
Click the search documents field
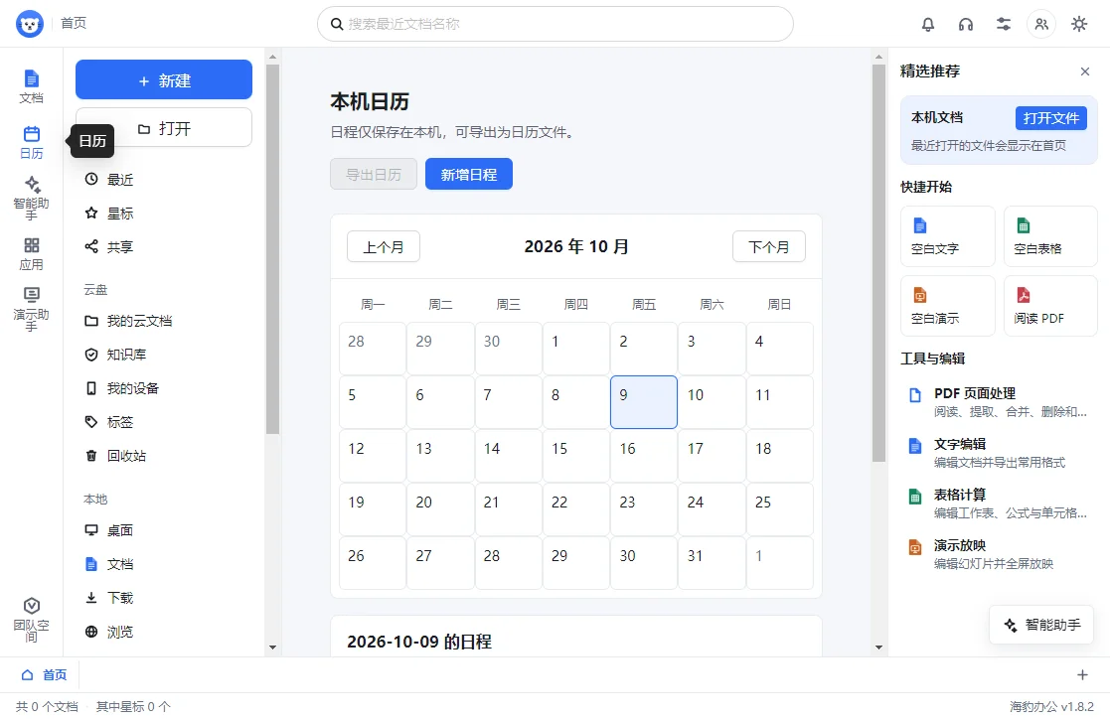pos(555,24)
